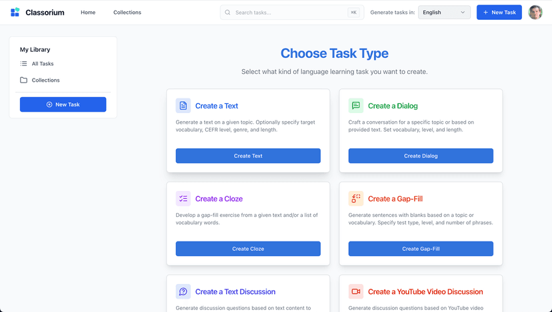Click the green Create a Dialog icon
The height and width of the screenshot is (312, 552).
355,106
